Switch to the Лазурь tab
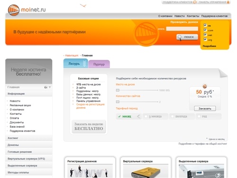The height and width of the screenshot is (178, 237). click(75, 64)
